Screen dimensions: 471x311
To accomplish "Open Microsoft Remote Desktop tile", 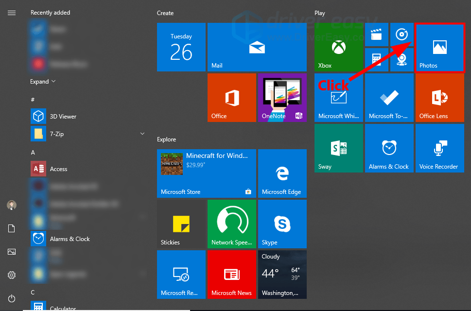I will [181, 275].
